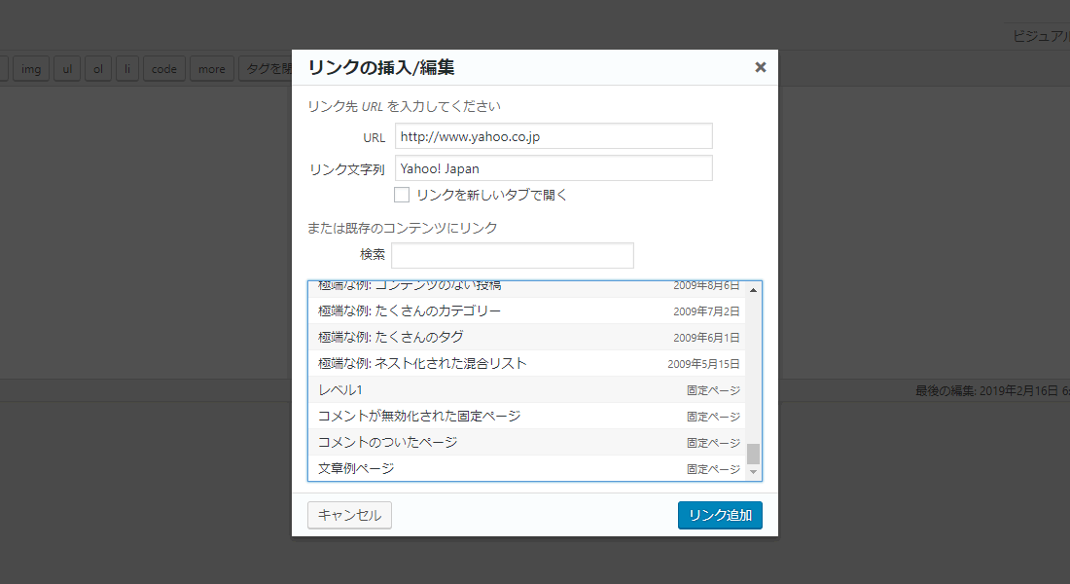Select the 'たくさんのカテゴリー' post entry
This screenshot has height=584, width=1070.
[x=525, y=311]
